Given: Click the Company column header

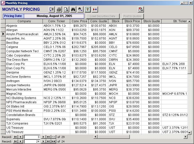Looking at the screenshot, I should pyautogui.click(x=24, y=21).
